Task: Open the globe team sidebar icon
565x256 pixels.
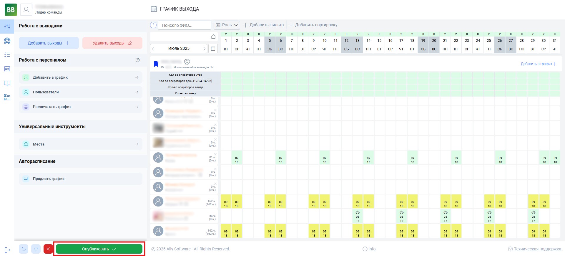Action: tap(7, 41)
